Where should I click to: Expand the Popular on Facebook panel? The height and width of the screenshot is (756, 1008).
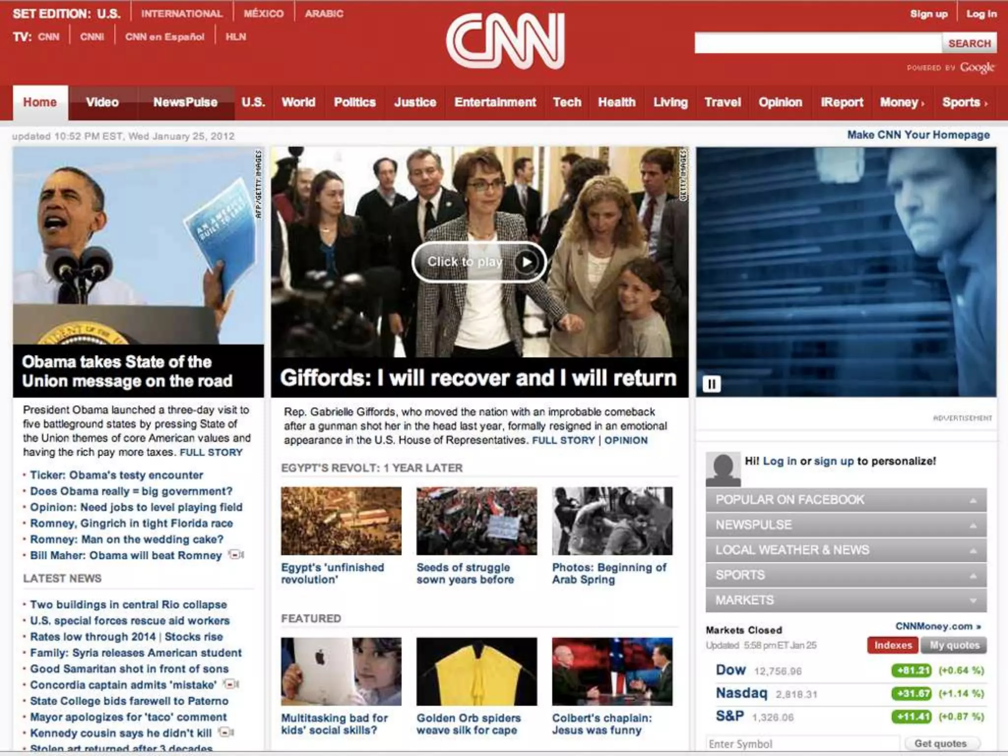click(846, 500)
